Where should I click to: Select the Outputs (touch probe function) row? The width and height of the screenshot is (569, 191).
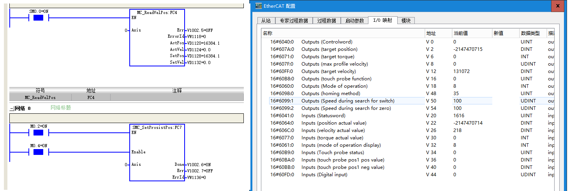(408, 79)
